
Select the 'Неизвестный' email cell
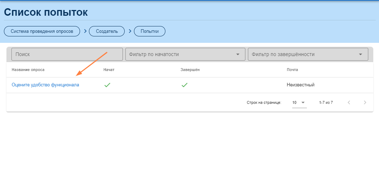pyautogui.click(x=300, y=85)
